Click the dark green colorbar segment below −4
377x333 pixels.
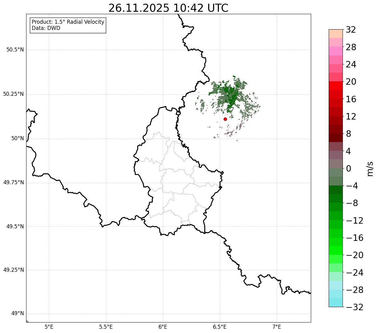[336, 190]
